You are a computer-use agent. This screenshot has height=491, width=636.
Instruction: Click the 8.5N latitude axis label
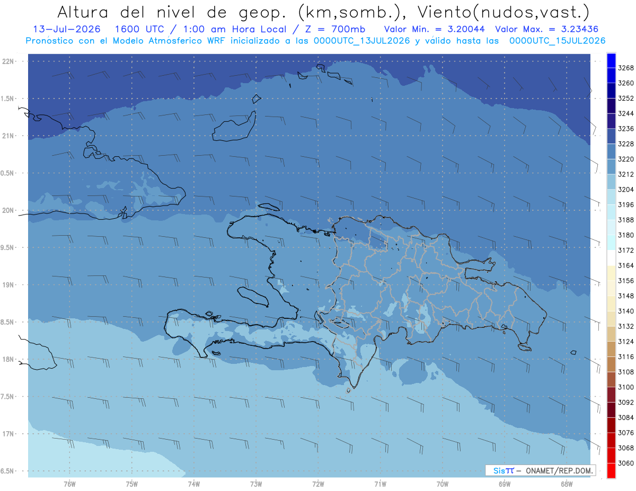tap(7, 322)
